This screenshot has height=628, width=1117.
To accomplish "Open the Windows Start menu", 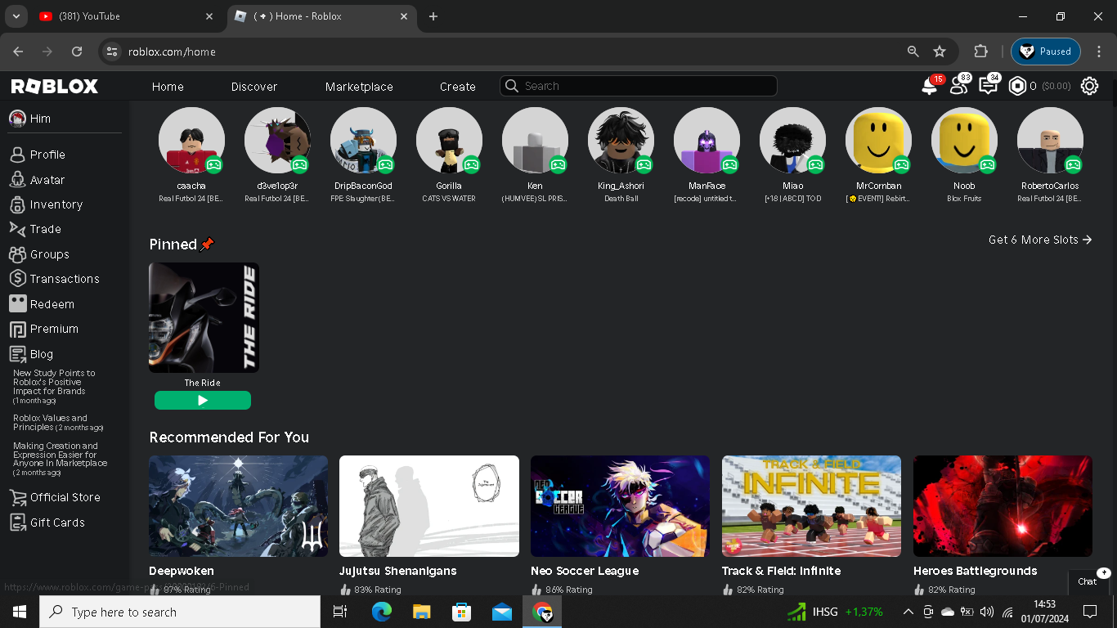I will click(20, 612).
